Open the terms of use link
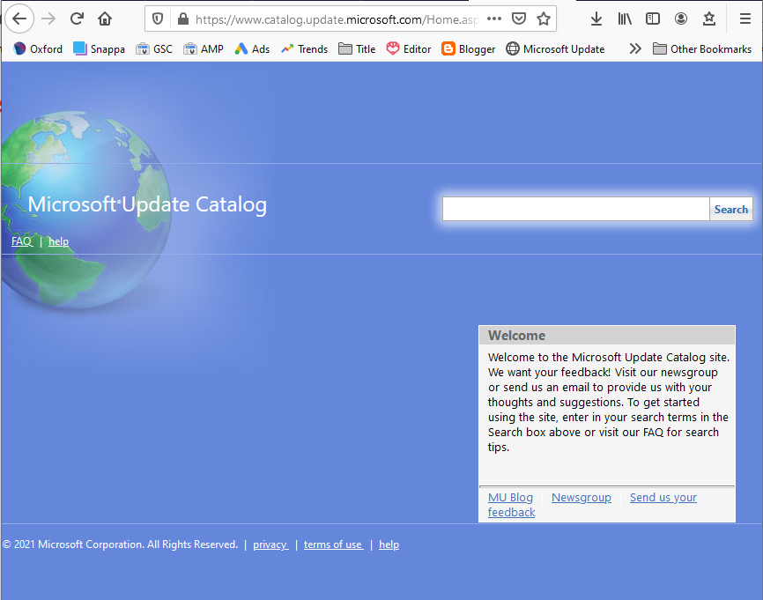The height and width of the screenshot is (600, 763). (x=333, y=544)
